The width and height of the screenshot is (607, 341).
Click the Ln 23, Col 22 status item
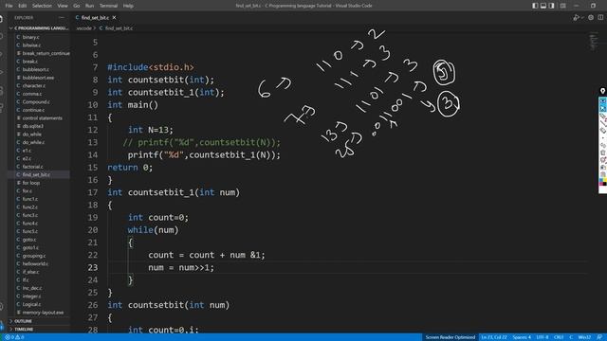tap(494, 337)
